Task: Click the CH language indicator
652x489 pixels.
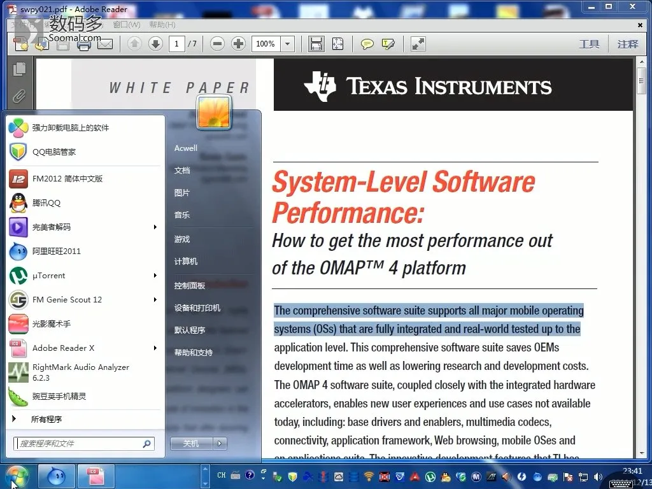Action: 221,475
